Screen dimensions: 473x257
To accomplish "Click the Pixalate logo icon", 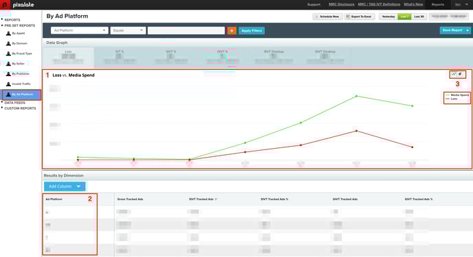I will (x=5, y=5).
